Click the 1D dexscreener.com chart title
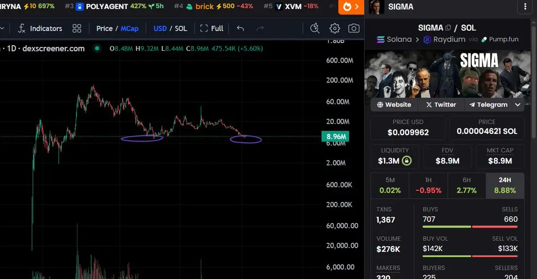Image resolution: width=537 pixels, height=279 pixels. click(x=45, y=48)
